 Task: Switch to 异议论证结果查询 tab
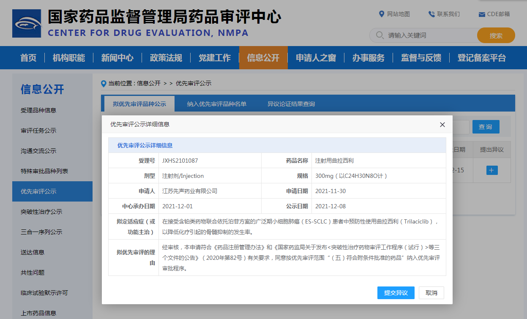tap(291, 104)
